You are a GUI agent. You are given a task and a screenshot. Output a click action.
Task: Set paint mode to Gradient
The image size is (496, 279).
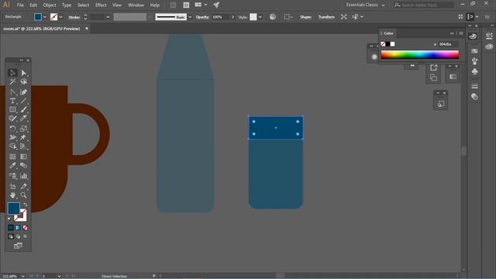[18, 228]
